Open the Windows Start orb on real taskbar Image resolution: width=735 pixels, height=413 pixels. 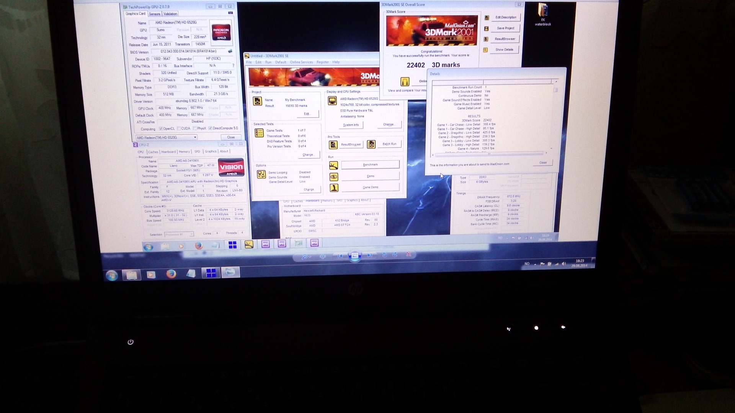click(x=112, y=275)
